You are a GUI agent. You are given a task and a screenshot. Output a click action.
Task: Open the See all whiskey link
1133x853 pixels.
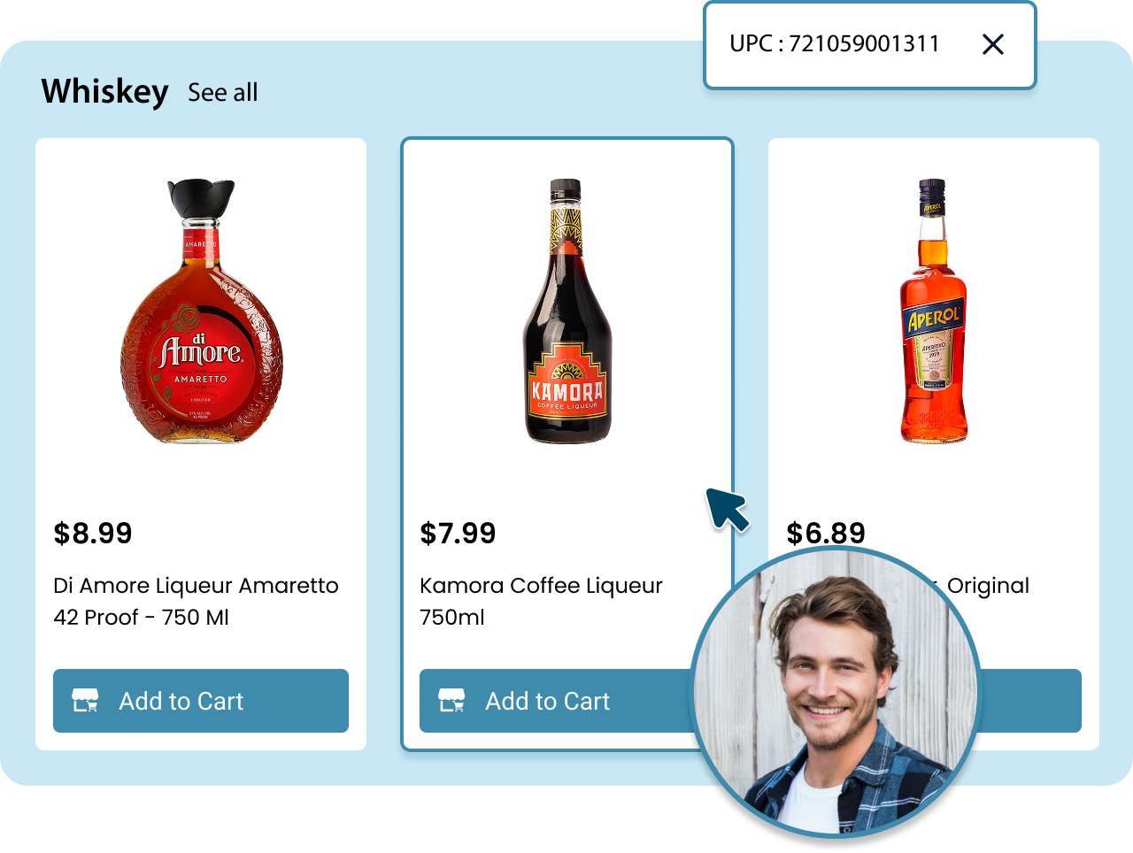(x=223, y=92)
